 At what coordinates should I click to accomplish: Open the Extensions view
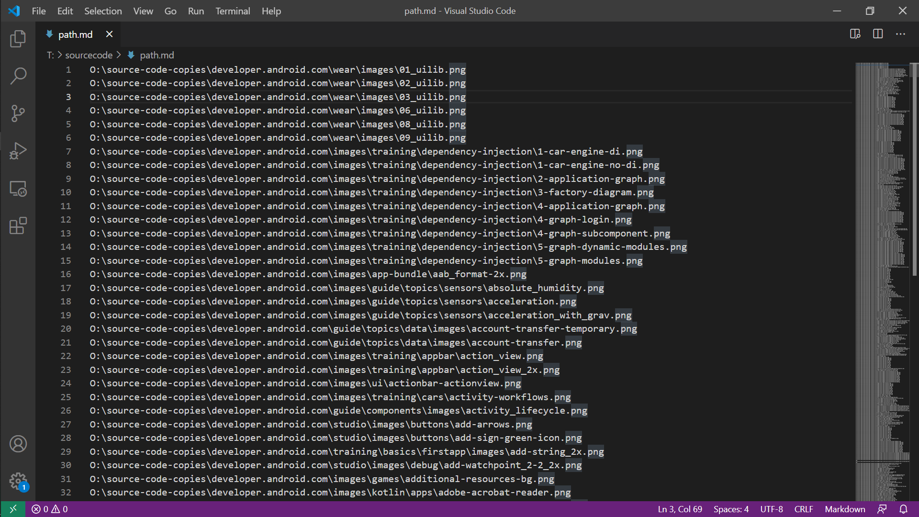[18, 225]
